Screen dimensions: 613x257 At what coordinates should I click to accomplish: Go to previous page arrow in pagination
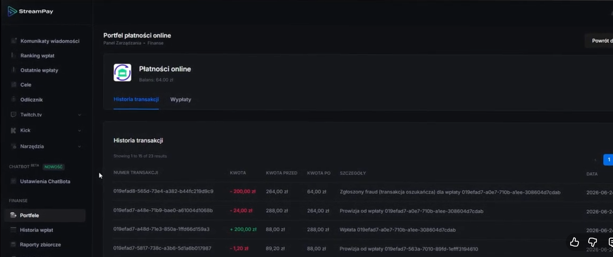[x=595, y=160]
